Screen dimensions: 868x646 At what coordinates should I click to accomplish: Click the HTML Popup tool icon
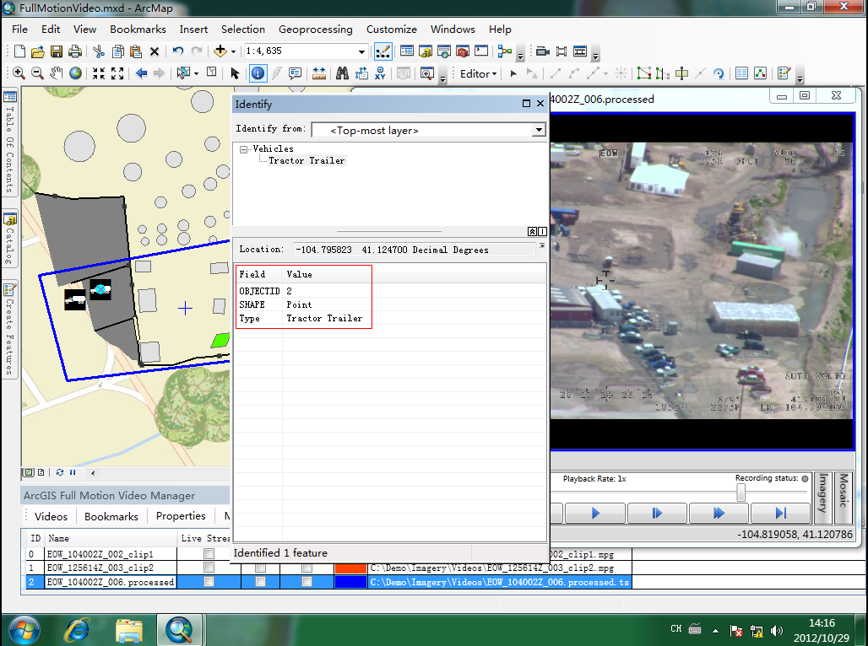295,73
